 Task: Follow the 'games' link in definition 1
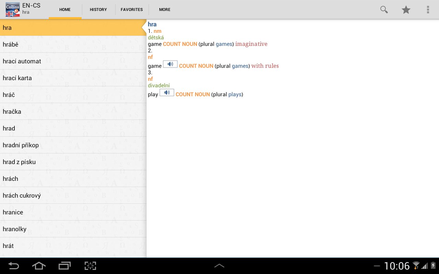coord(224,44)
